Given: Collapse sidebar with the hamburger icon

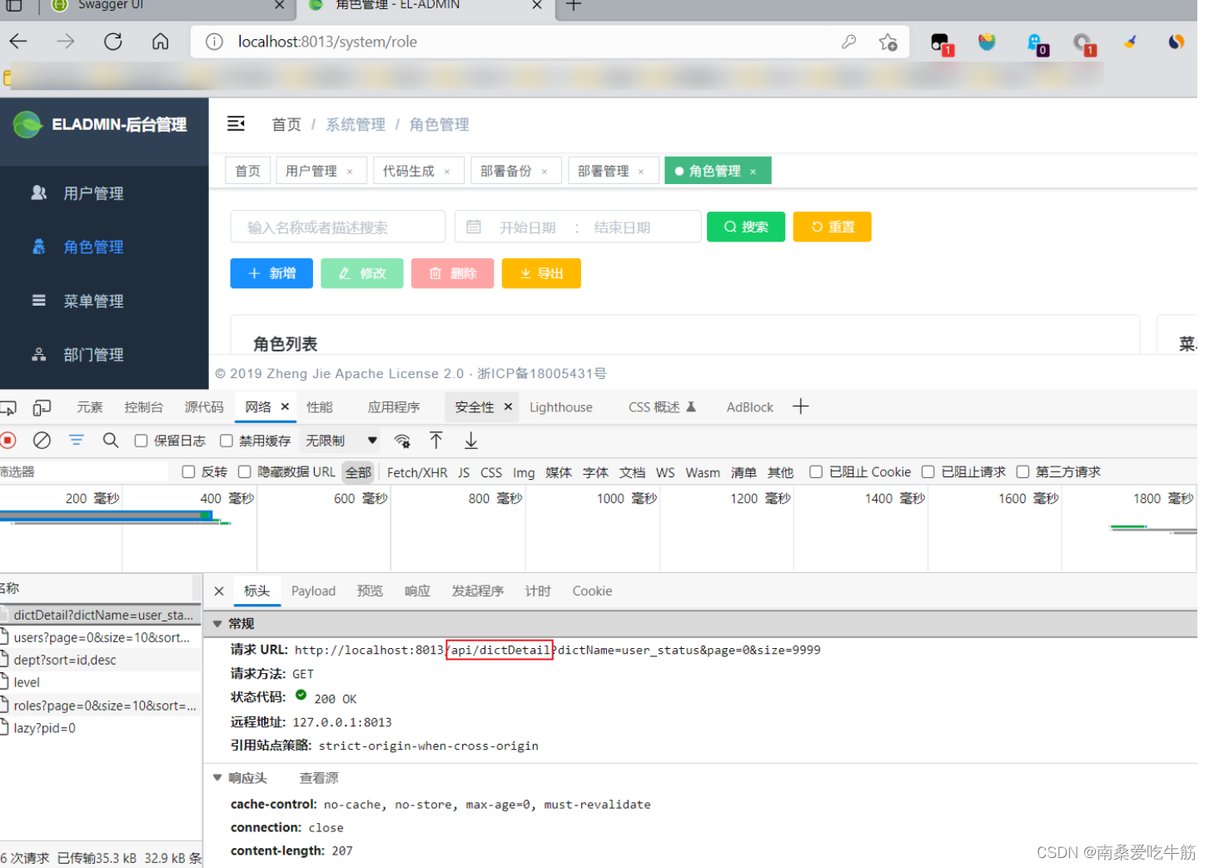Looking at the screenshot, I should tap(236, 123).
